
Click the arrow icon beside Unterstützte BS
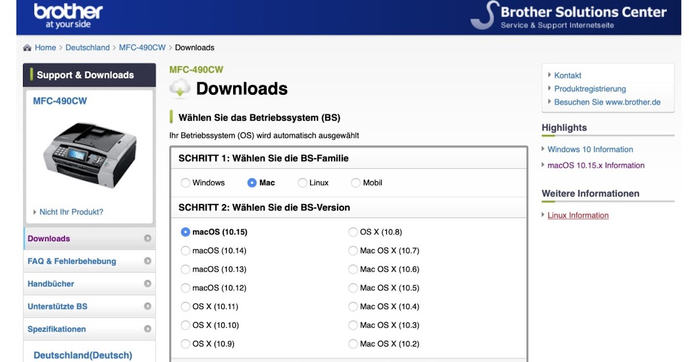[x=148, y=306]
